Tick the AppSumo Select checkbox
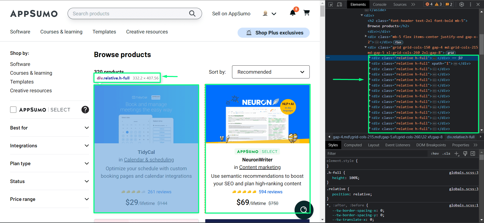The image size is (484, 223). pos(13,110)
